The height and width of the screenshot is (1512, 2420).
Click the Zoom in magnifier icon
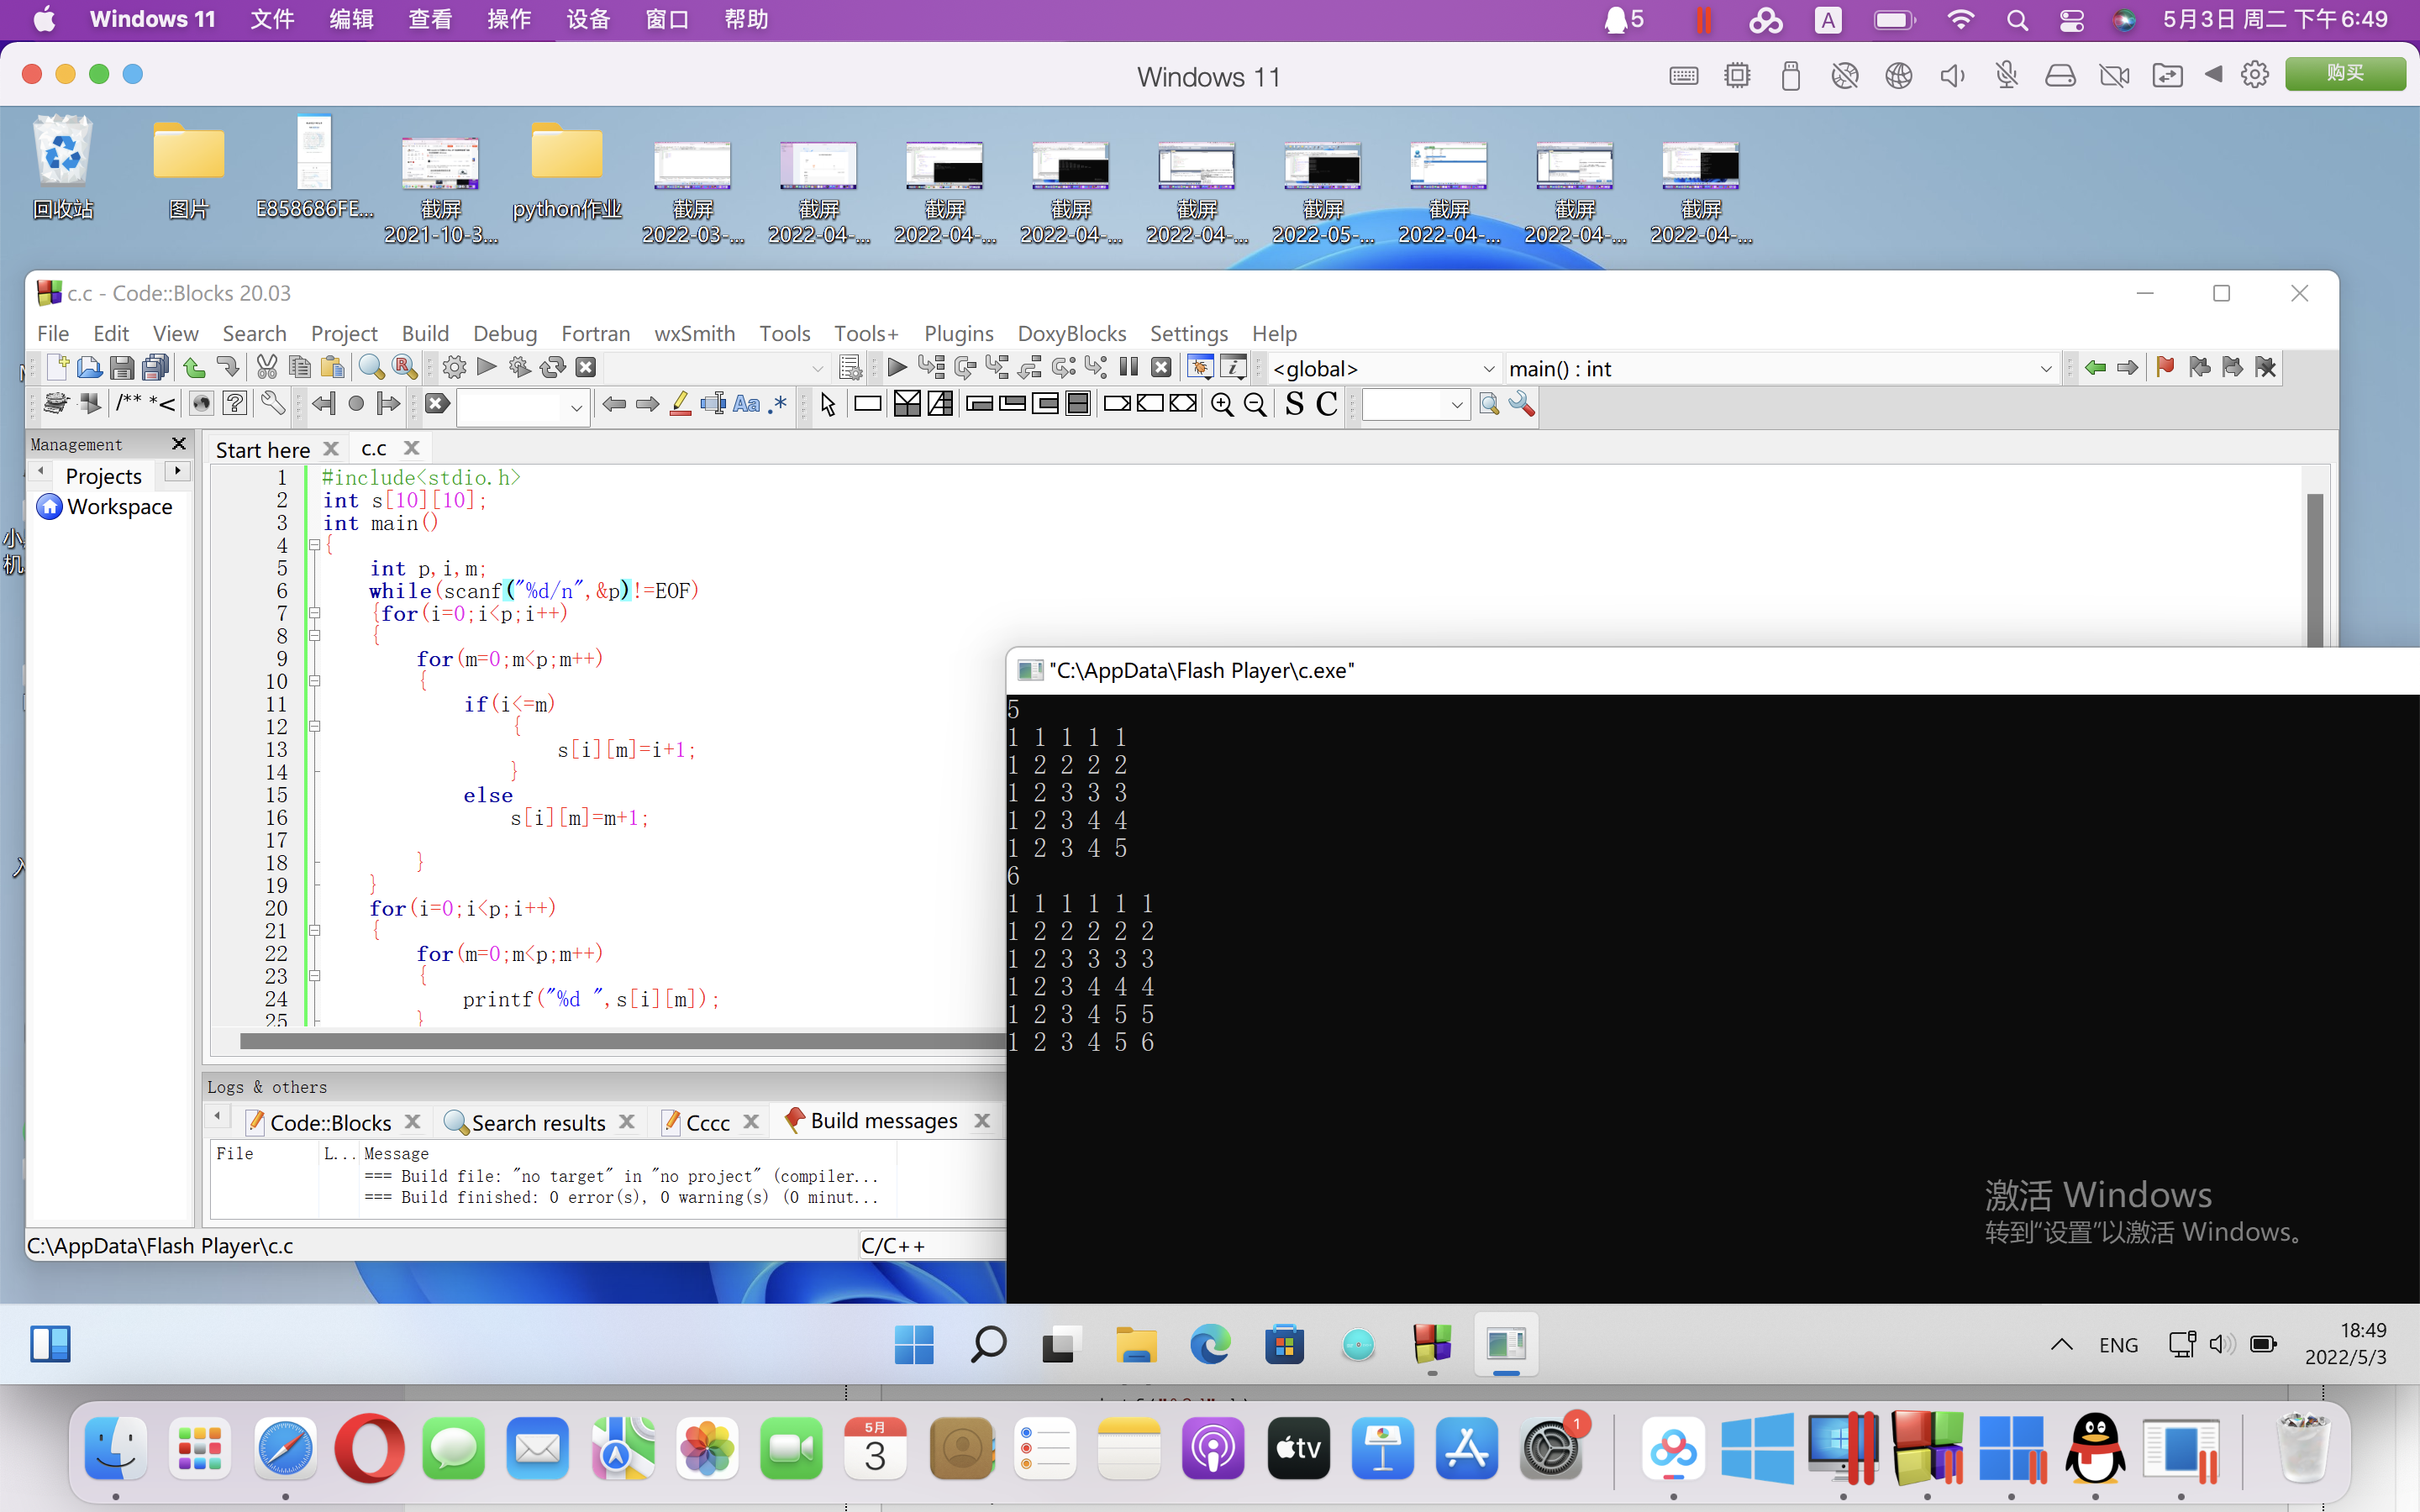1222,404
